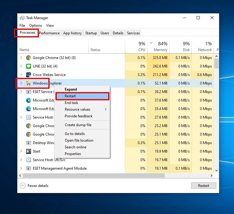
Task: Click the Windows Explorer folder icon
Action: pos(29,83)
